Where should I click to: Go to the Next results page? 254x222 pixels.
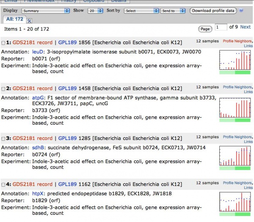[x=245, y=27]
